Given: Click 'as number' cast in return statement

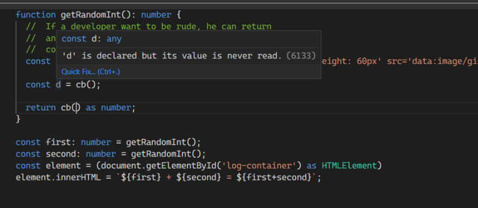Looking at the screenshot, I should pyautogui.click(x=108, y=108).
